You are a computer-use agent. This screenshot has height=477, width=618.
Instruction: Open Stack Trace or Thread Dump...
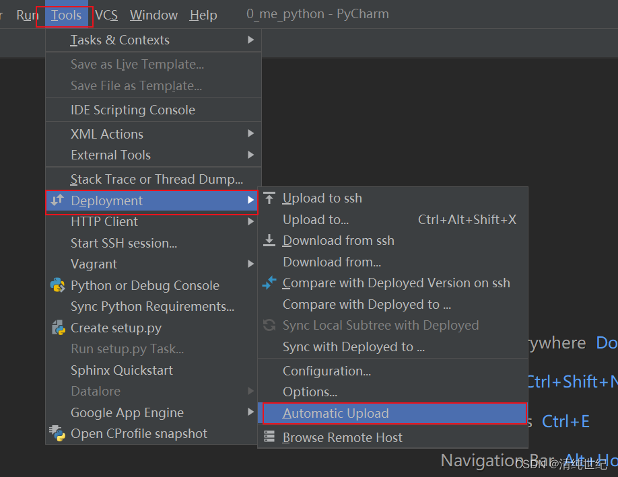coord(153,179)
